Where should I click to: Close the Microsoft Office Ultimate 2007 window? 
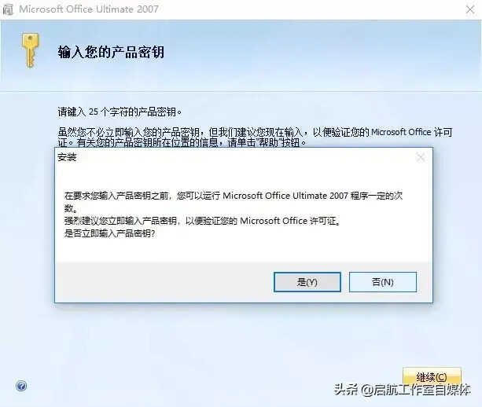point(470,9)
